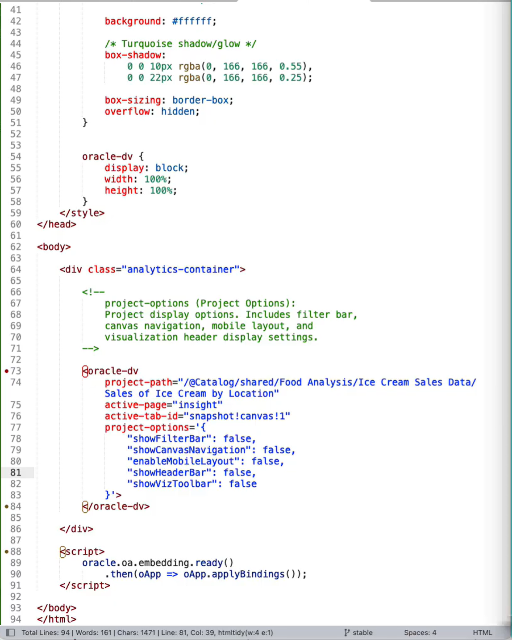Click the 'oracle-dv {' CSS selector
The width and height of the screenshot is (512, 640).
click(x=113, y=156)
